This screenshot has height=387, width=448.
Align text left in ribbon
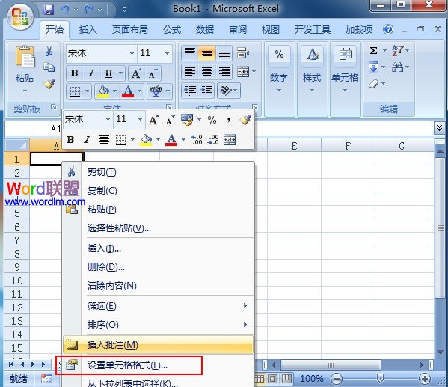click(x=190, y=72)
